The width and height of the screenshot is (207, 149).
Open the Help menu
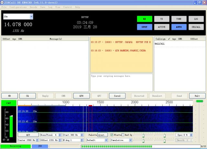tap(78, 7)
